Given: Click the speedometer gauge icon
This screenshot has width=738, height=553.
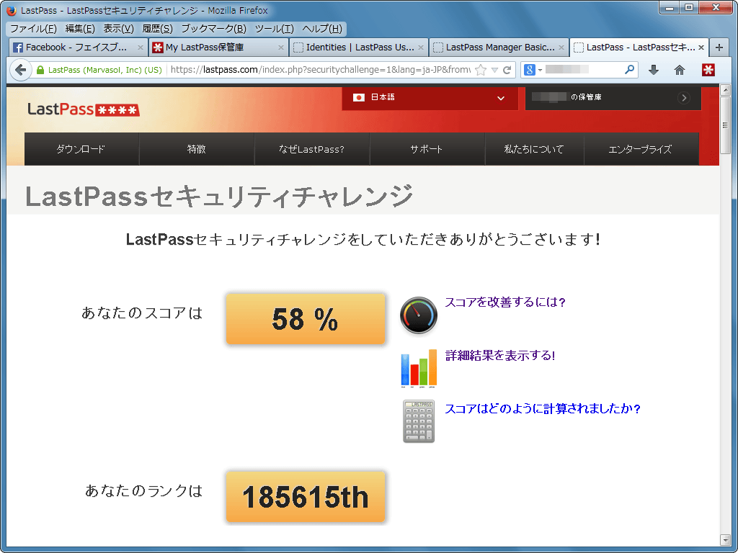Looking at the screenshot, I should [x=419, y=315].
